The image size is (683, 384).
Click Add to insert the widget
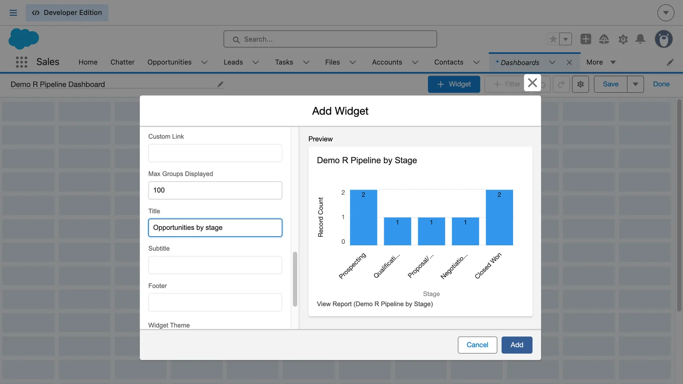(x=517, y=345)
